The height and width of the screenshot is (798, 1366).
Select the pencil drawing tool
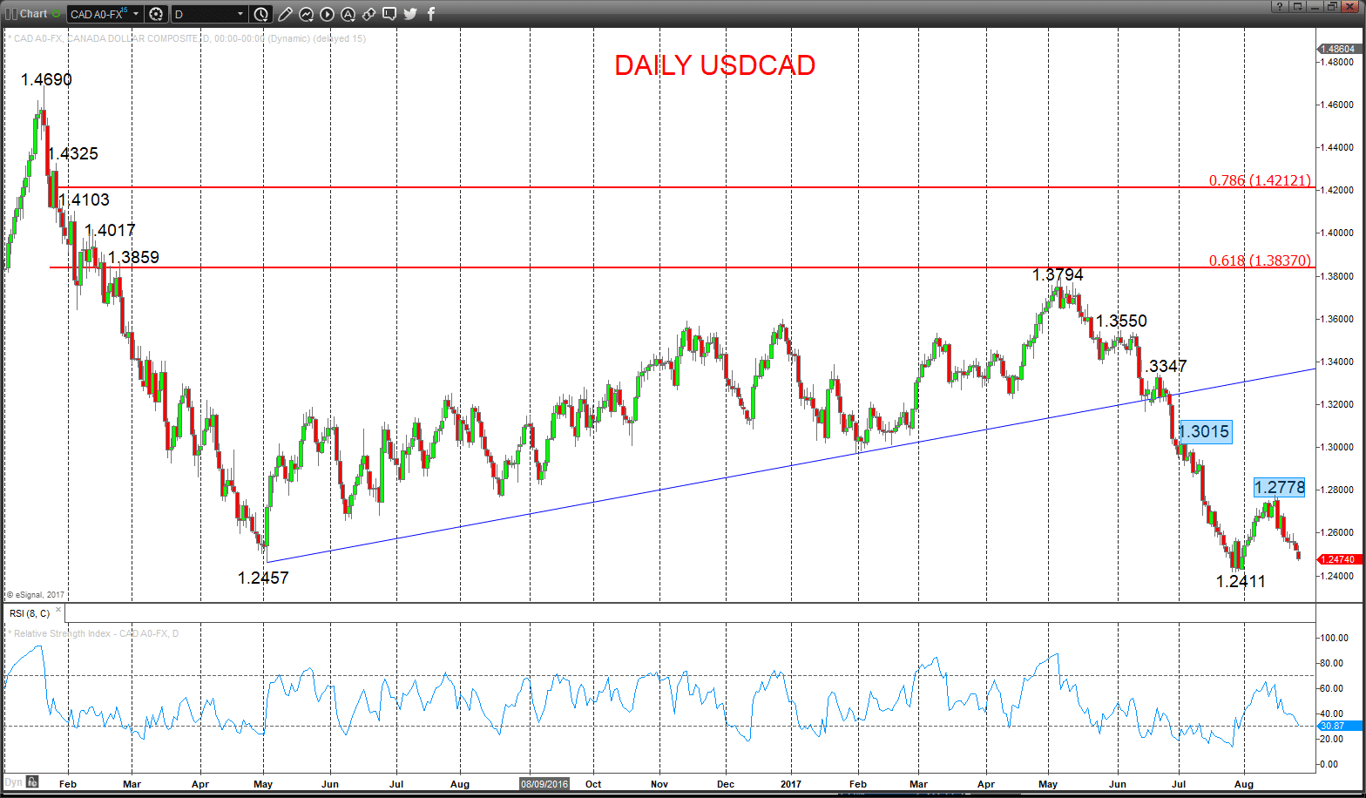[x=285, y=14]
